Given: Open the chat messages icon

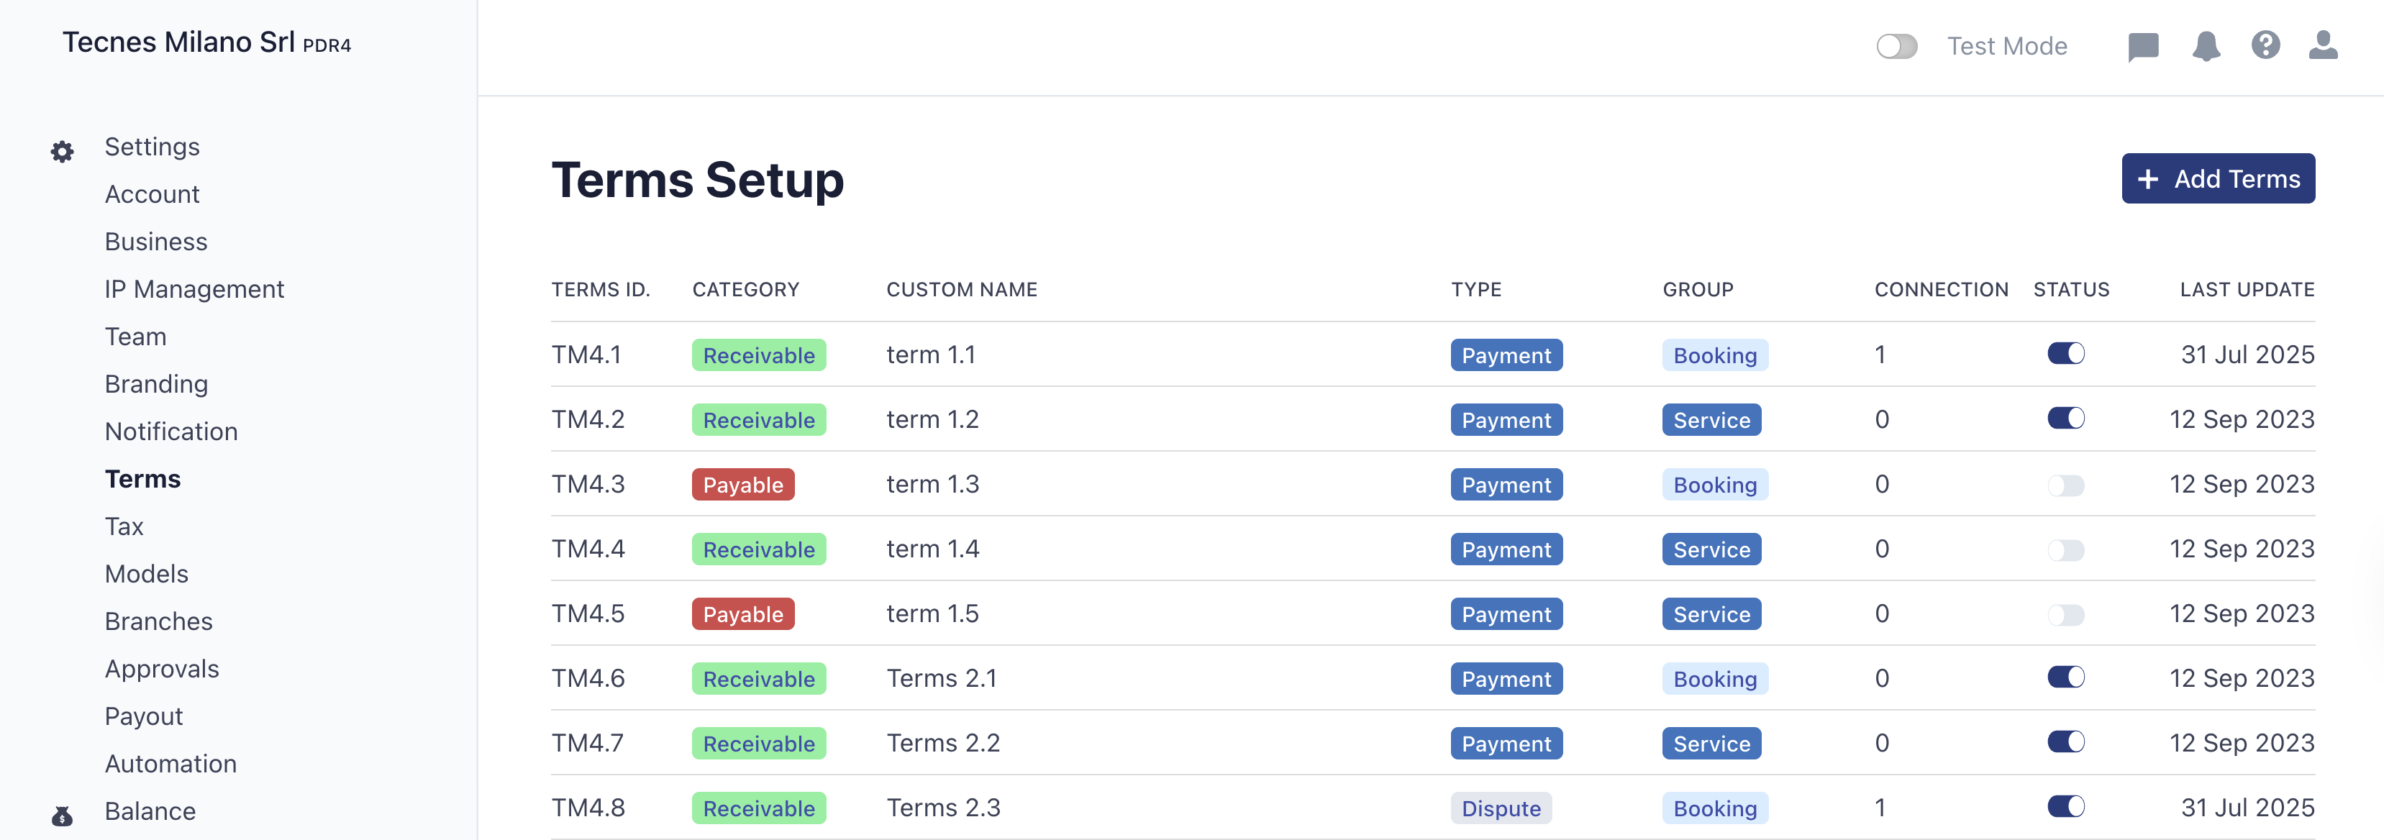Looking at the screenshot, I should point(2142,46).
